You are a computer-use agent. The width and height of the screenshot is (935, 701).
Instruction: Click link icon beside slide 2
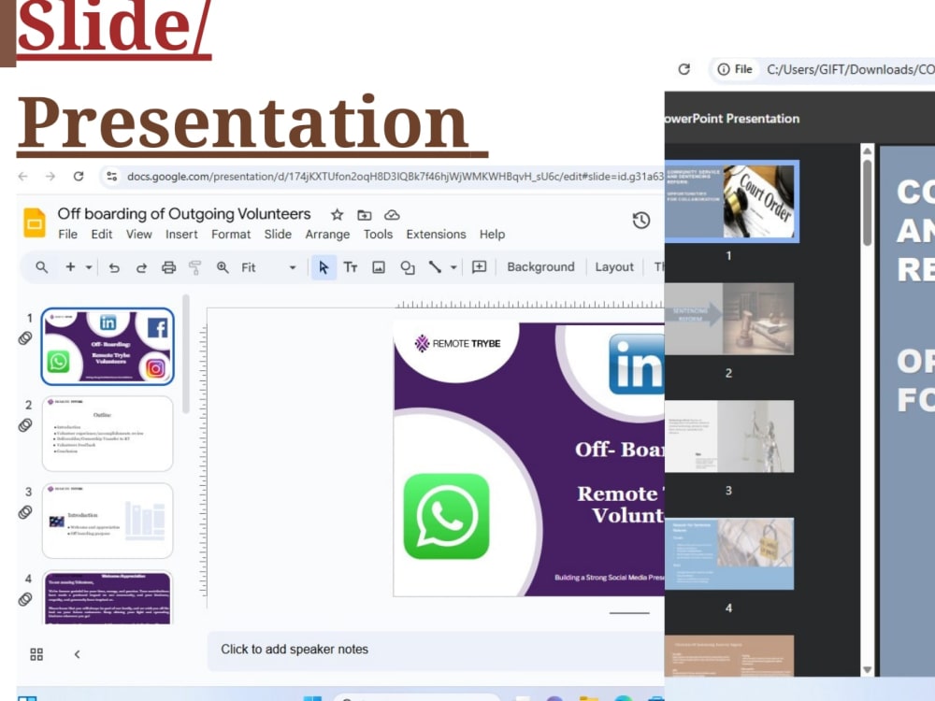(25, 425)
